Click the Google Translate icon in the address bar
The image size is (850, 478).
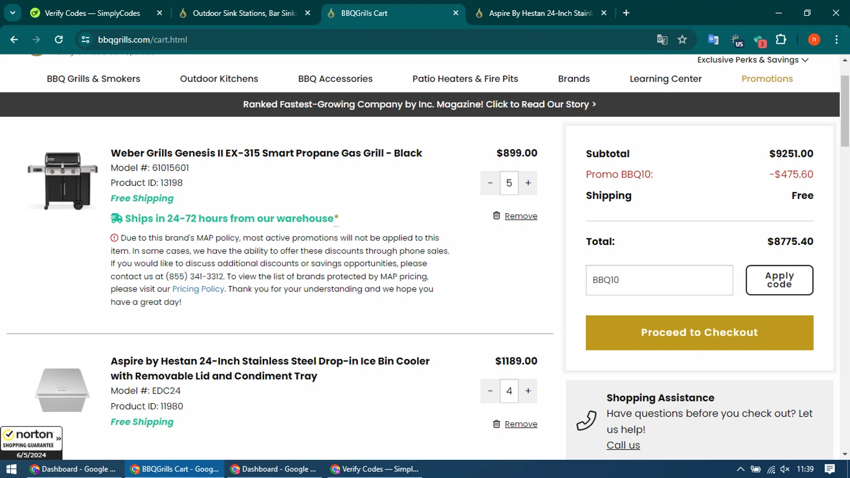[662, 40]
